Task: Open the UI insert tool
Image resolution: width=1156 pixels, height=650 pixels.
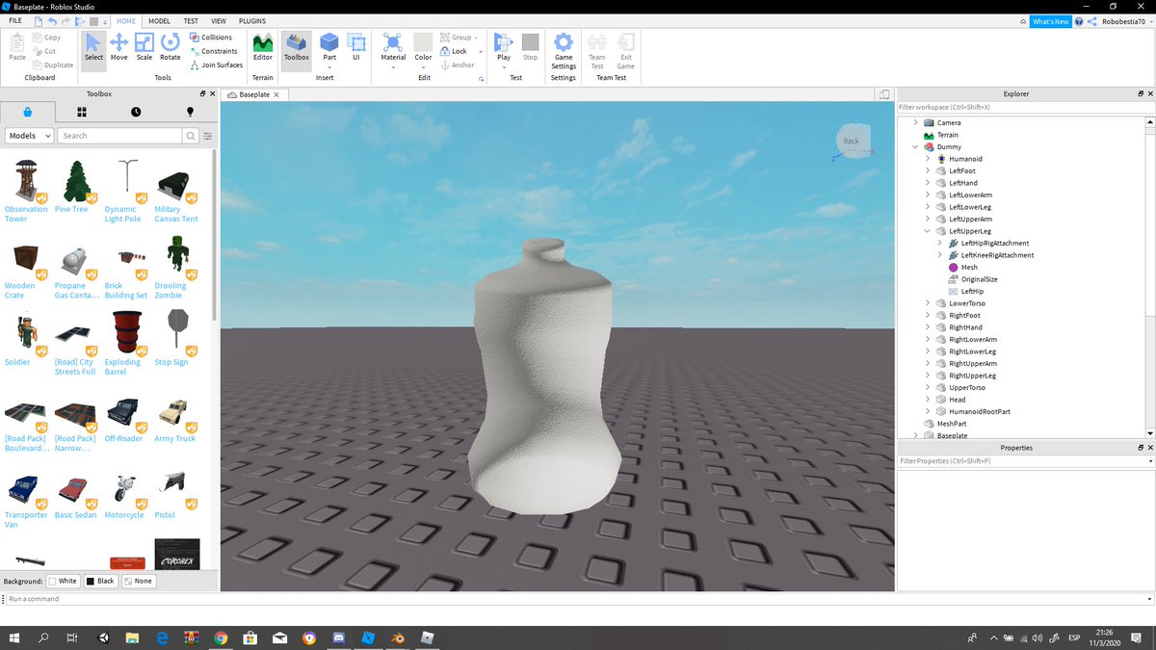Action: click(x=355, y=47)
